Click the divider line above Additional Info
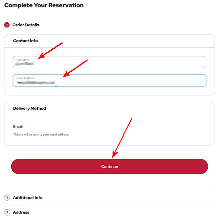Screen dimensions: 220x224 point(109,190)
